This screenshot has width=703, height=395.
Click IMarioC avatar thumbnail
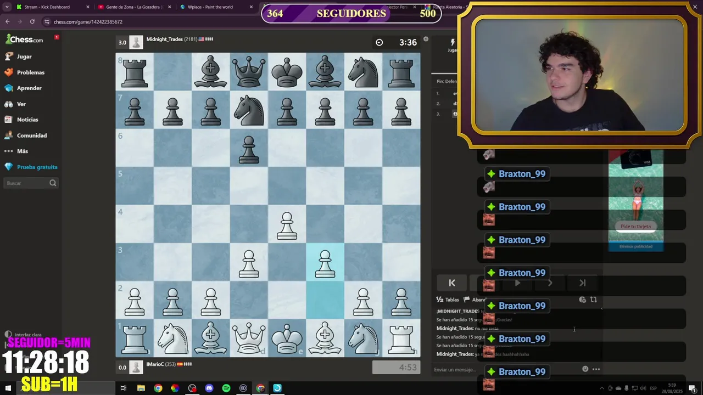point(136,366)
